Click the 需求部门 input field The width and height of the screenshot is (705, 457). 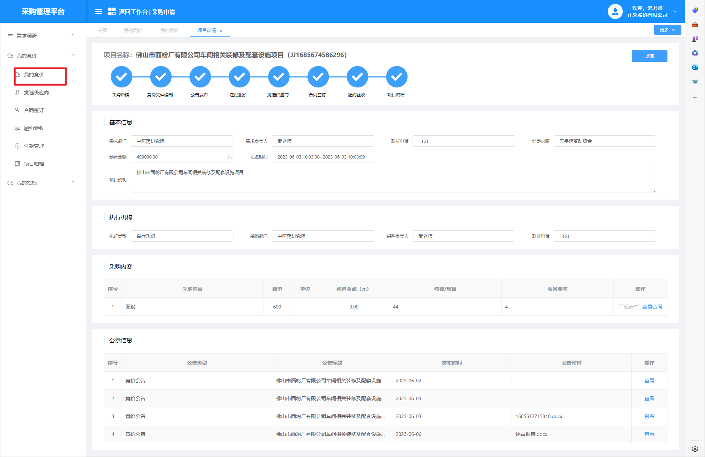click(182, 141)
